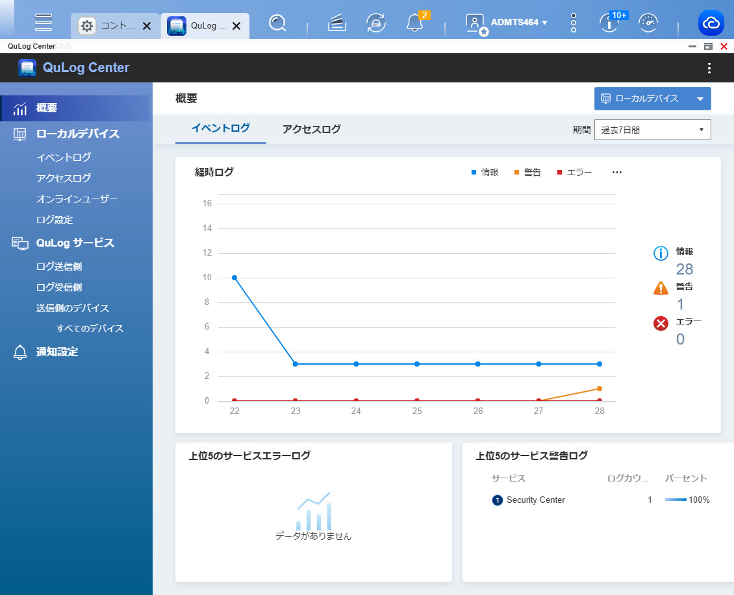Click the 情報 count value 28

coord(685,269)
